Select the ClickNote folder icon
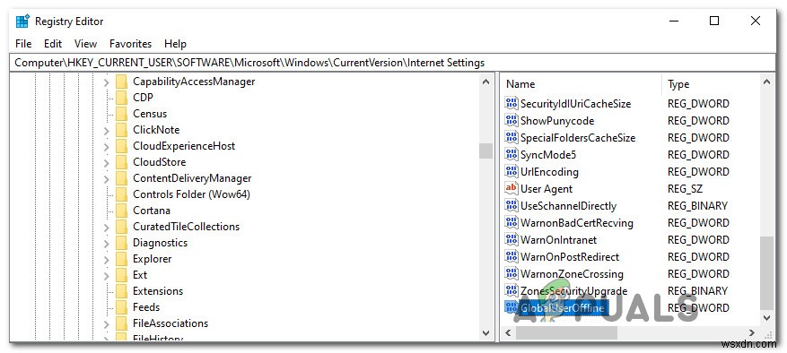 pyautogui.click(x=121, y=130)
